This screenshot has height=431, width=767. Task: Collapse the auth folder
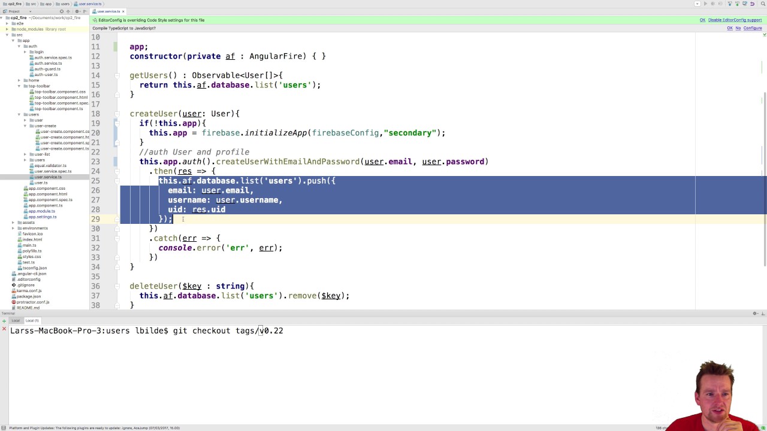point(19,46)
